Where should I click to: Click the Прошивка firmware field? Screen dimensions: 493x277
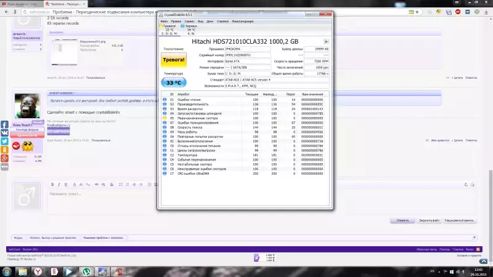click(247, 49)
